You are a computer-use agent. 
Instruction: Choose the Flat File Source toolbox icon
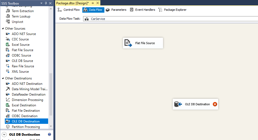(x=8, y=50)
